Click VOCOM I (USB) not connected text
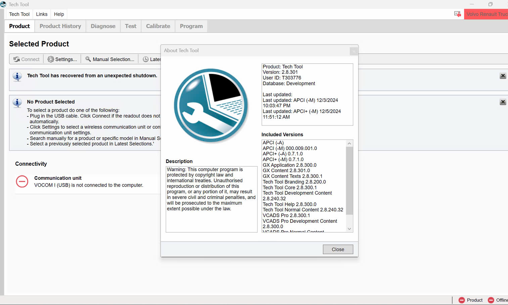This screenshot has width=508, height=305. (89, 185)
